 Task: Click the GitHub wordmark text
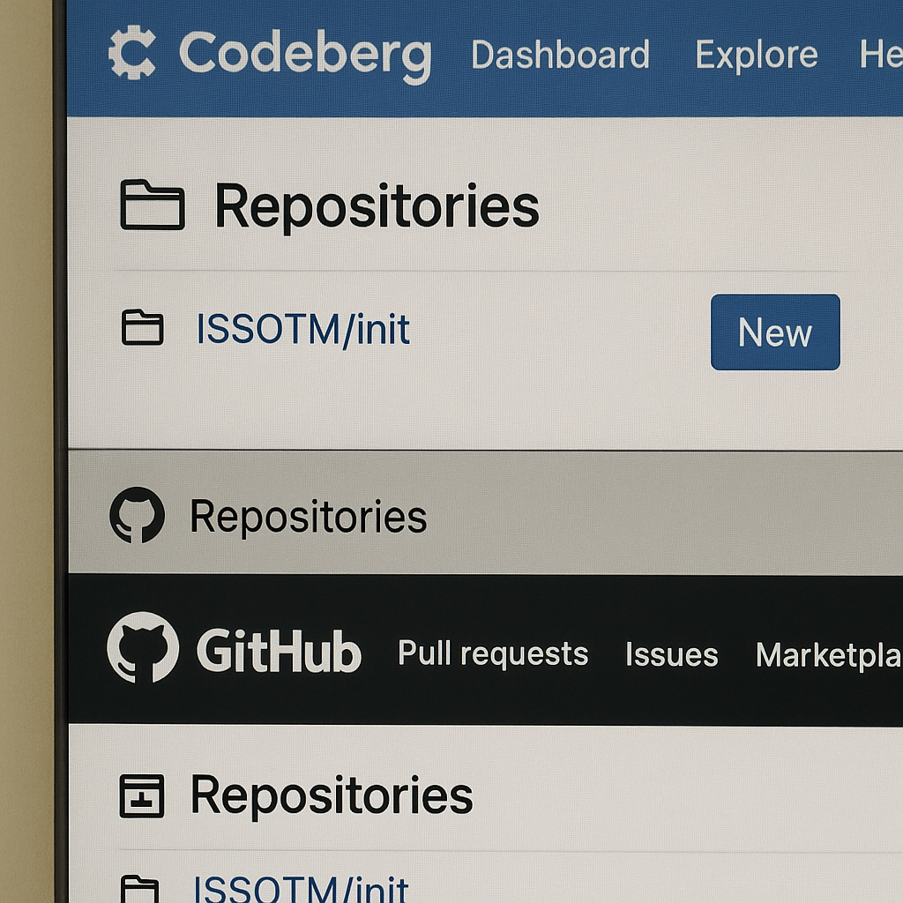[279, 653]
